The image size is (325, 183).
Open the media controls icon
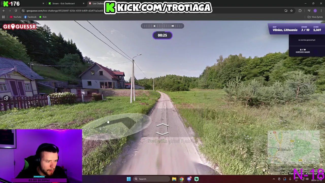(x=309, y=11)
